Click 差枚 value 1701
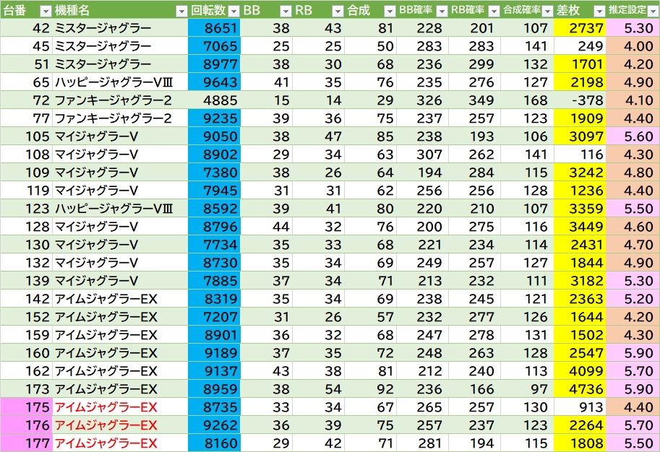The width and height of the screenshot is (660, 452). [580, 64]
